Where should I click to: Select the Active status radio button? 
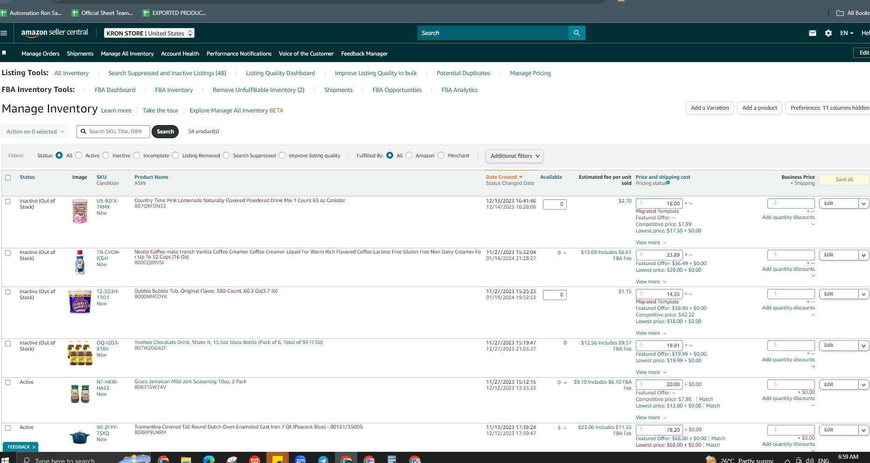click(79, 155)
